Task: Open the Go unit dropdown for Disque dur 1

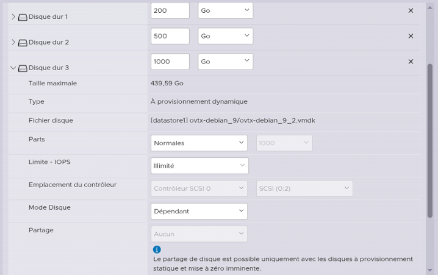Action: [x=226, y=10]
